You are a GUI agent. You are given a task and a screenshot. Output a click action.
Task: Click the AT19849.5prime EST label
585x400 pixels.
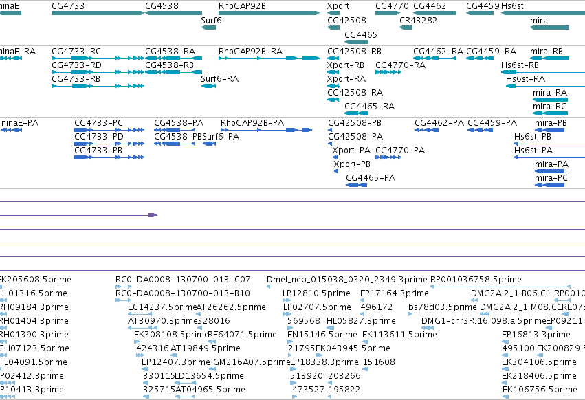206,348
